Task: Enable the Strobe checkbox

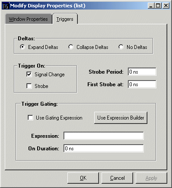Action: click(x=29, y=86)
